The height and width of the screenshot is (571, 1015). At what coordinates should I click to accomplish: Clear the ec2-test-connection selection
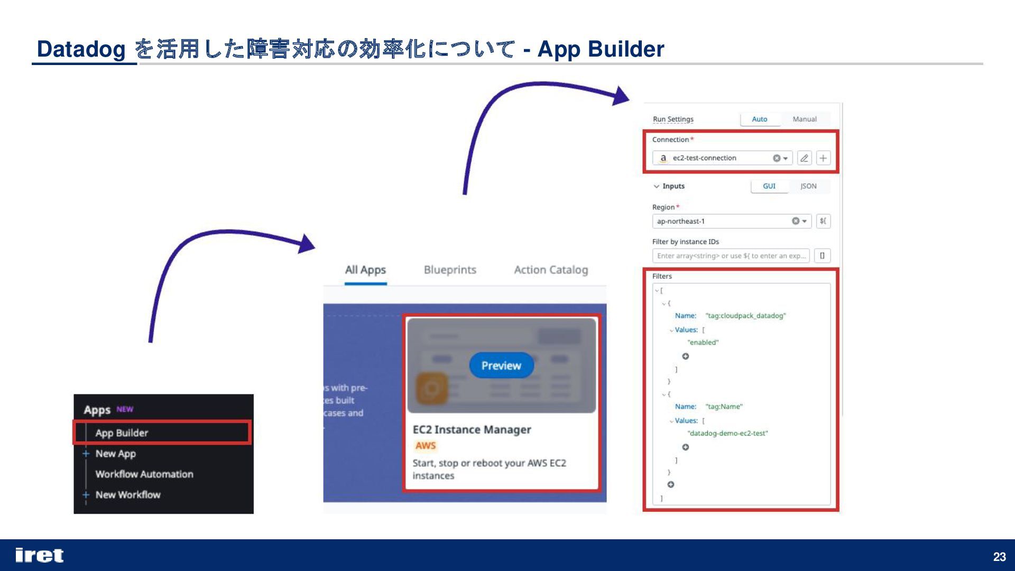click(777, 158)
